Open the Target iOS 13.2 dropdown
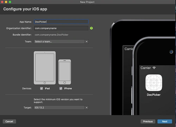This screenshot has width=176, height=127. 61,108
